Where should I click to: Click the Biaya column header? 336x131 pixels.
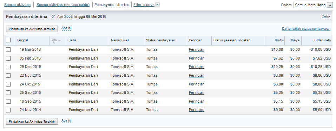pos(295,40)
